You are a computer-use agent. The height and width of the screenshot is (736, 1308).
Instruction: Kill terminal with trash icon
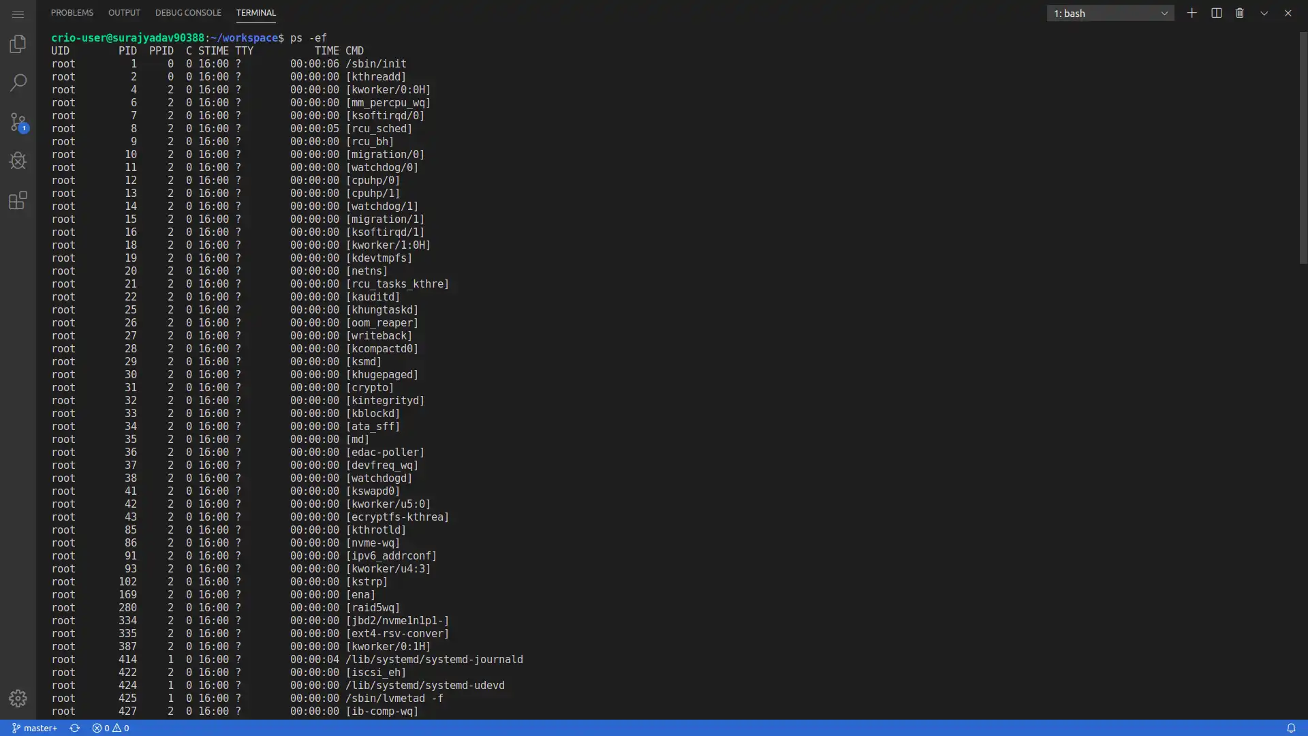[1240, 13]
